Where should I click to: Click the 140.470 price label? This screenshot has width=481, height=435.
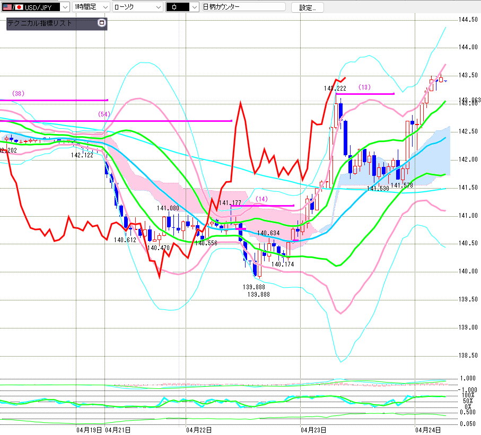[x=158, y=247]
